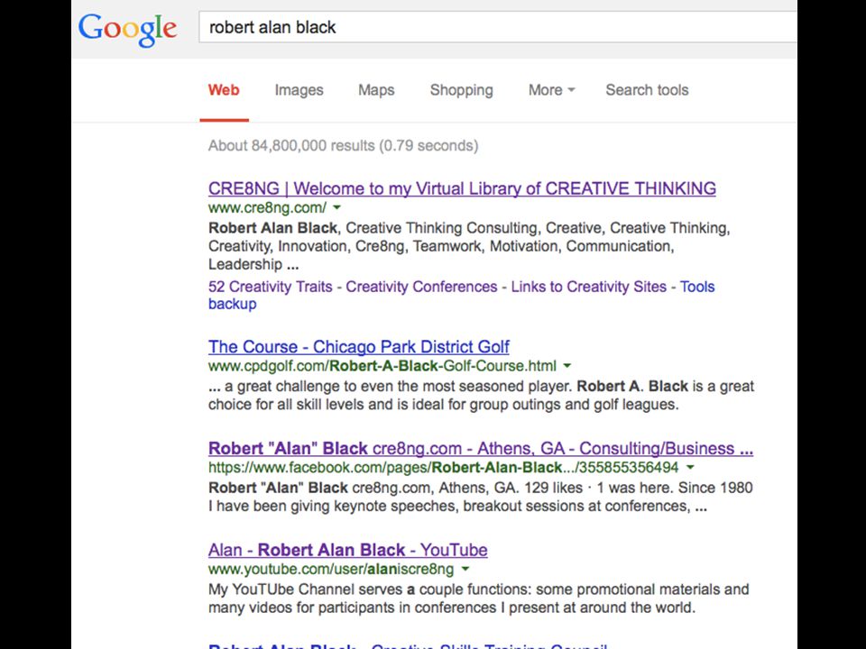Open The Course - Chicago Park District Golf

pyautogui.click(x=358, y=347)
